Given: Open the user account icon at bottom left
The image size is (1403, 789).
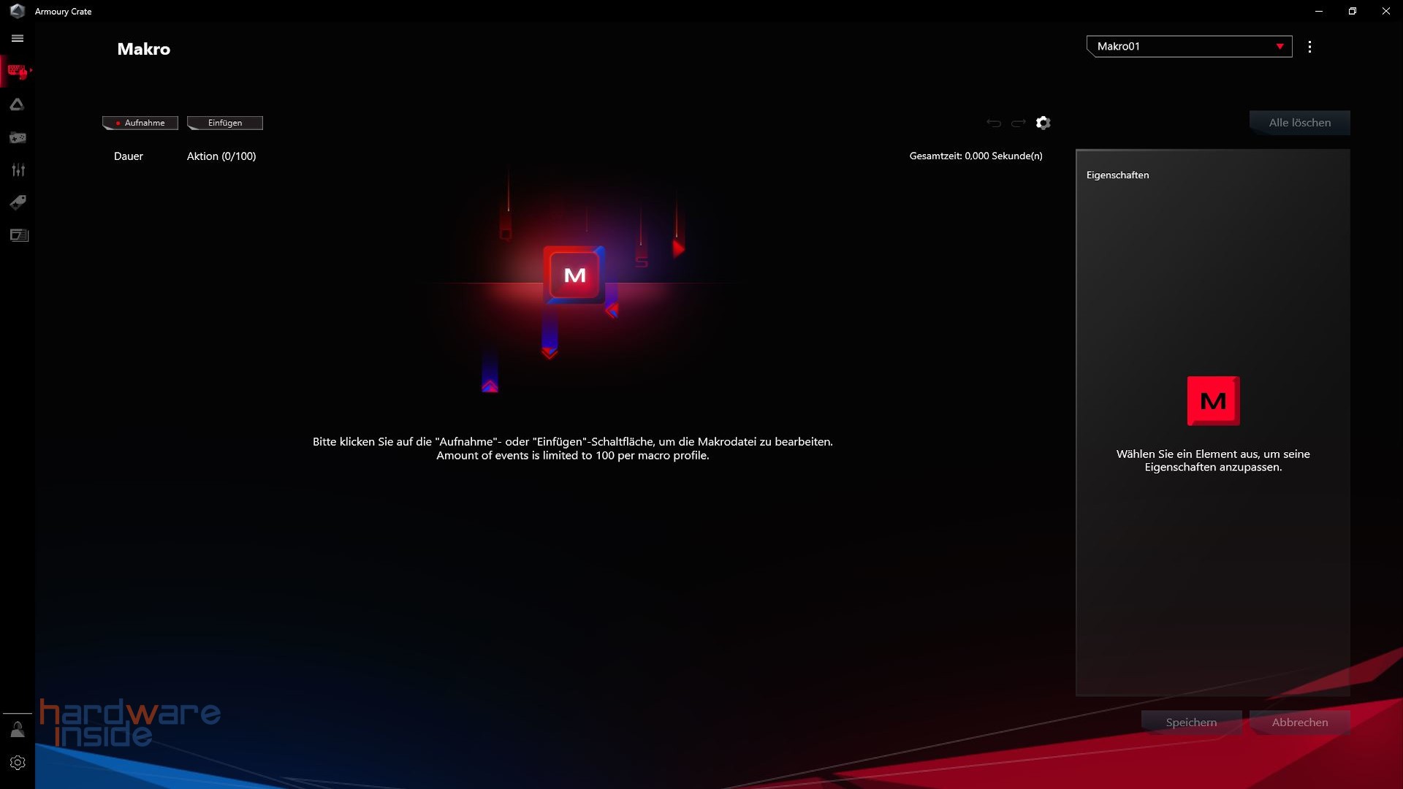Looking at the screenshot, I should [x=18, y=729].
